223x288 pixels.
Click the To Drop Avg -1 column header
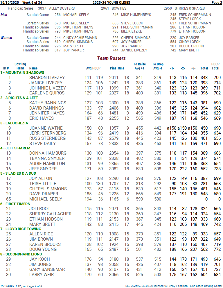click(x=158, y=66)
